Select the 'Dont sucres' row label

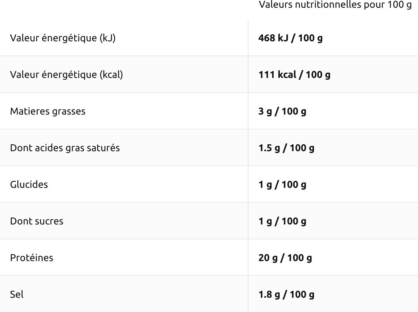[37, 221]
